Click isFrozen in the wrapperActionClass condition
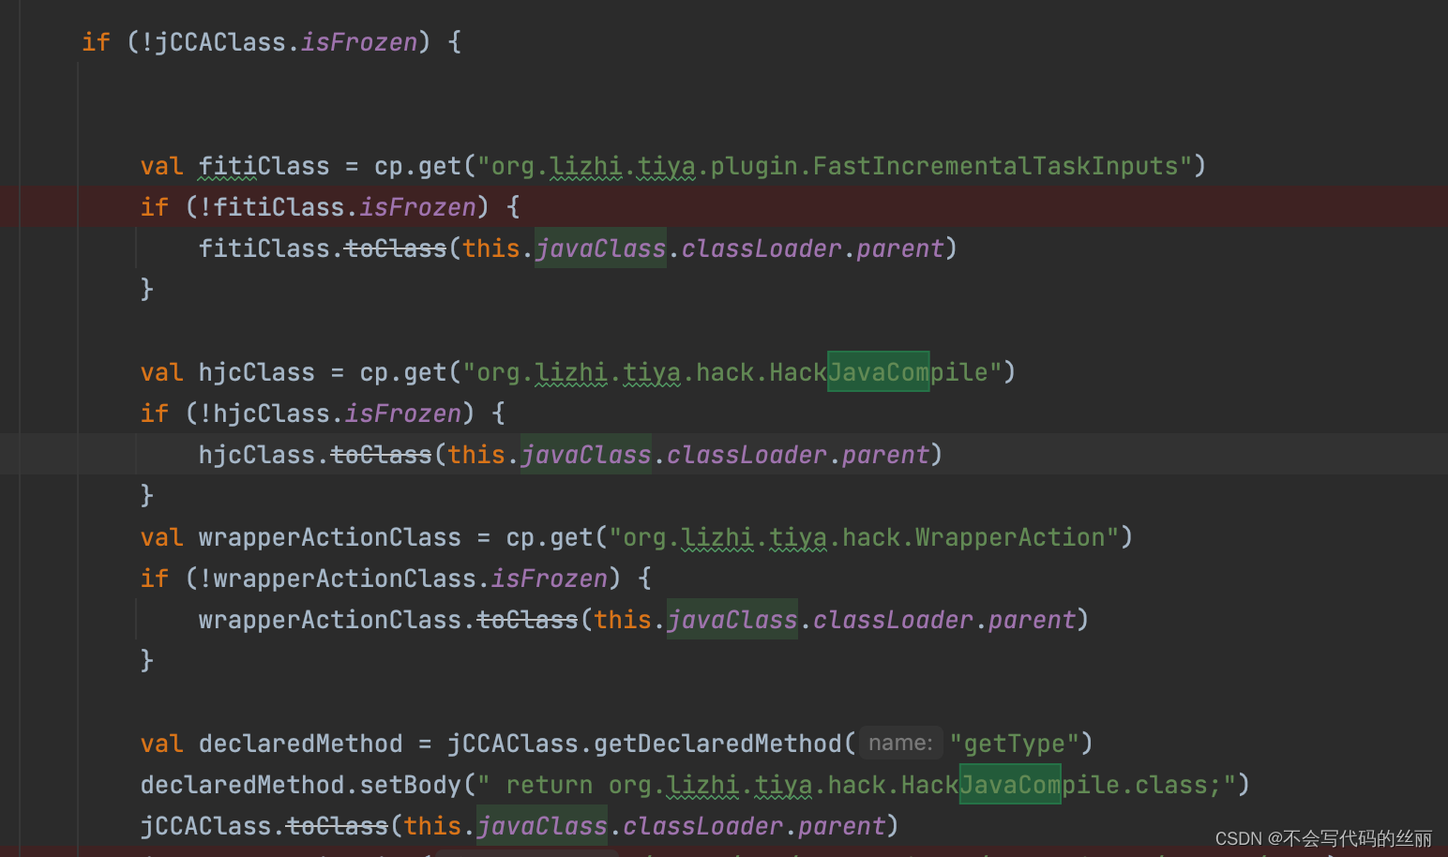Image resolution: width=1448 pixels, height=857 pixels. tap(550, 579)
